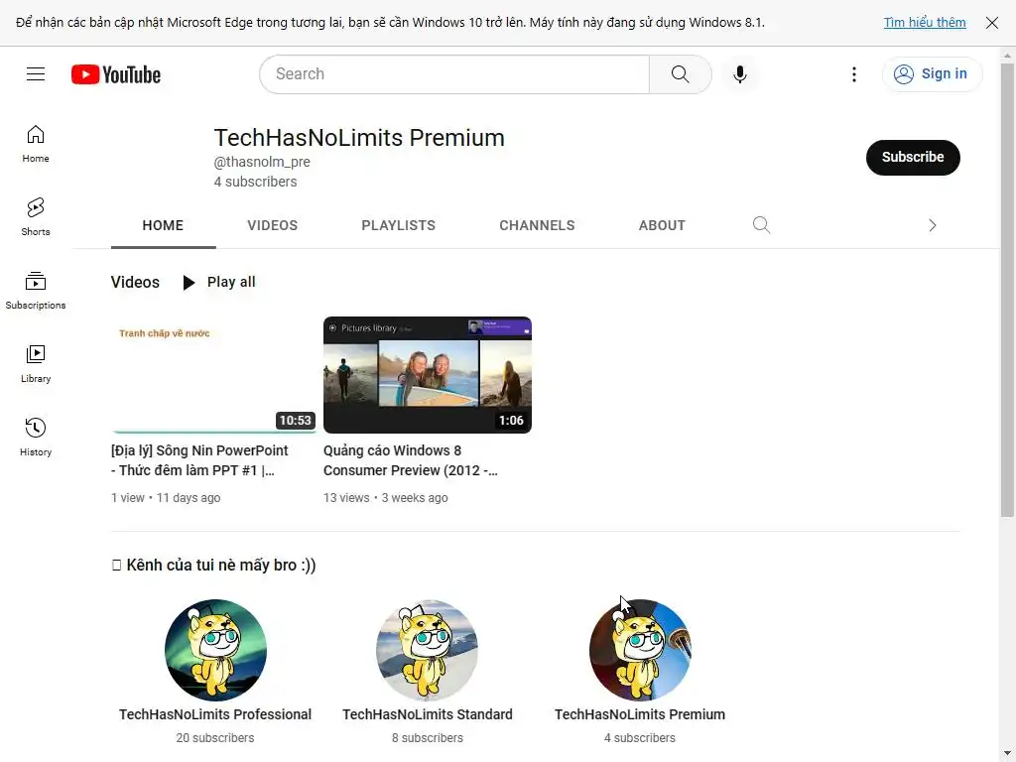The height and width of the screenshot is (762, 1016).
Task: Click the 'Tìm hiểu thêm' link
Action: tap(925, 23)
